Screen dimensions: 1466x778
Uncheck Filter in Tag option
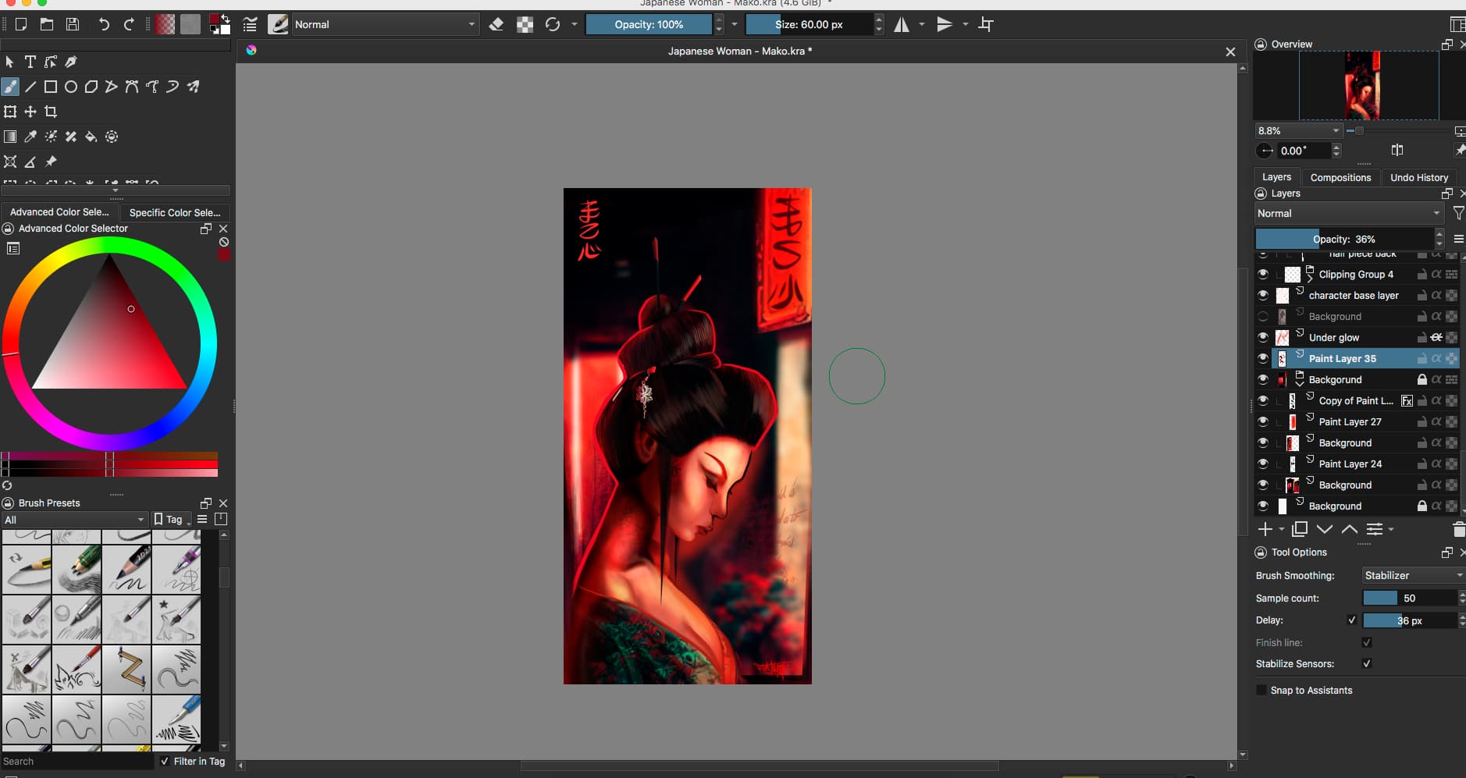[x=164, y=761]
